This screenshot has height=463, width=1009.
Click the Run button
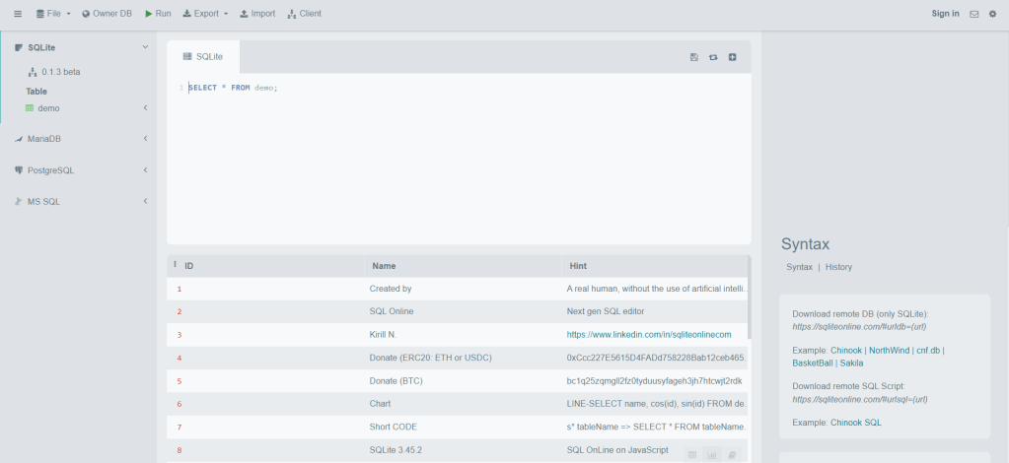click(157, 14)
